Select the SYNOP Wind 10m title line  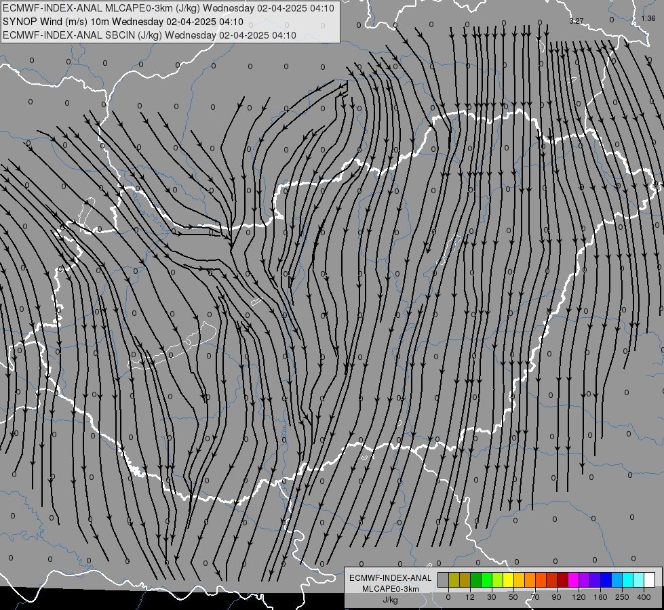click(x=123, y=22)
